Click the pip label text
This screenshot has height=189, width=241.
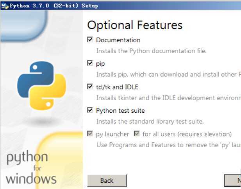[x=100, y=64]
